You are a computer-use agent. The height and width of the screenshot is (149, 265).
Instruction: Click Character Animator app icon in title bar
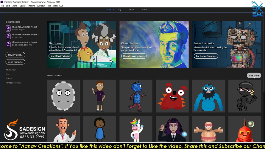point(1,2)
